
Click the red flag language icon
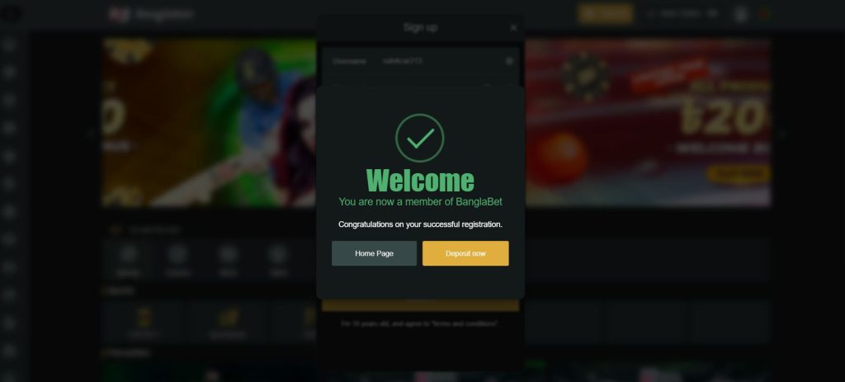pyautogui.click(x=765, y=14)
